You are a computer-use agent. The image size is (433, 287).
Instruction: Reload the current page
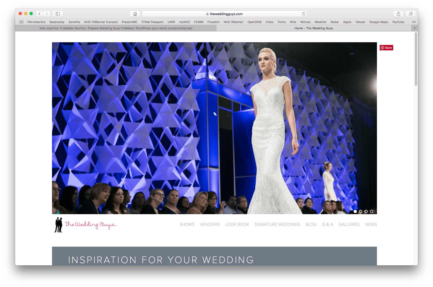(x=304, y=14)
